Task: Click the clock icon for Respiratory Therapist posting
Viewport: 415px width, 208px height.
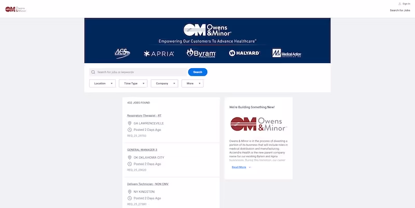Action: click(130, 129)
